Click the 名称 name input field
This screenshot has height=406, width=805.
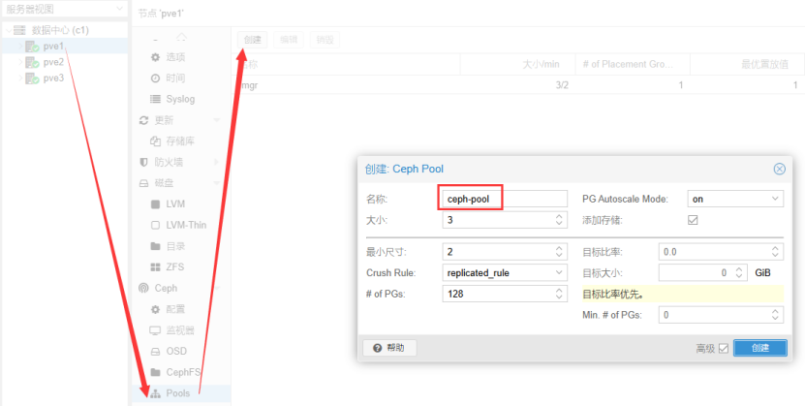[x=504, y=199]
